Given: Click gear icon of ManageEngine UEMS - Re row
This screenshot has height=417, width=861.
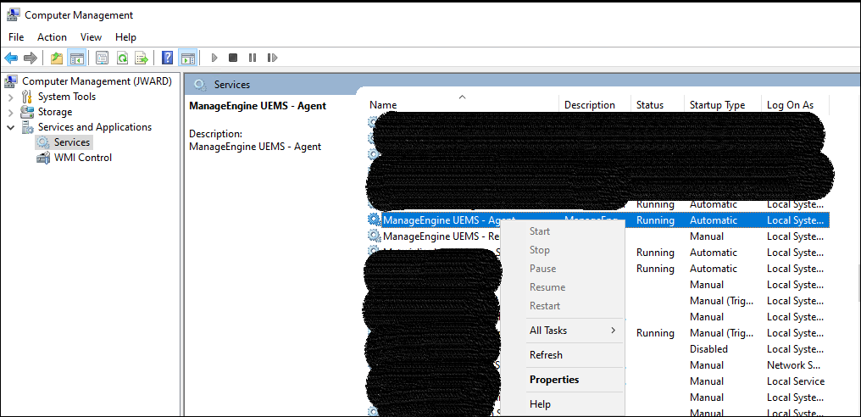Looking at the screenshot, I should 374,236.
